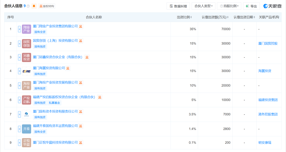
Task: Open 厦门正悦华晨科技投资有限公司 link
Action: [x=55, y=142]
